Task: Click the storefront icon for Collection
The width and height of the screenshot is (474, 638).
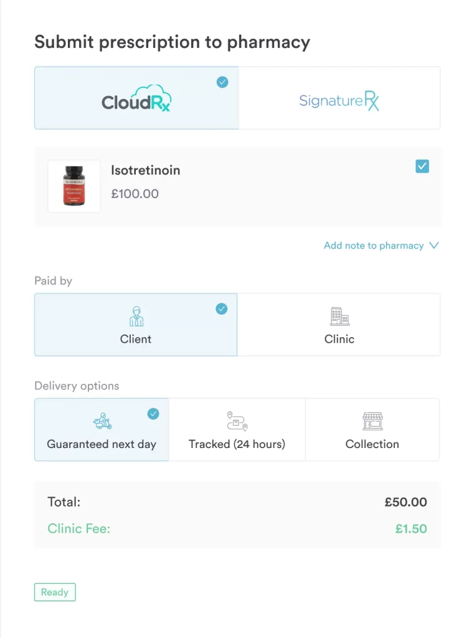Action: 372,420
